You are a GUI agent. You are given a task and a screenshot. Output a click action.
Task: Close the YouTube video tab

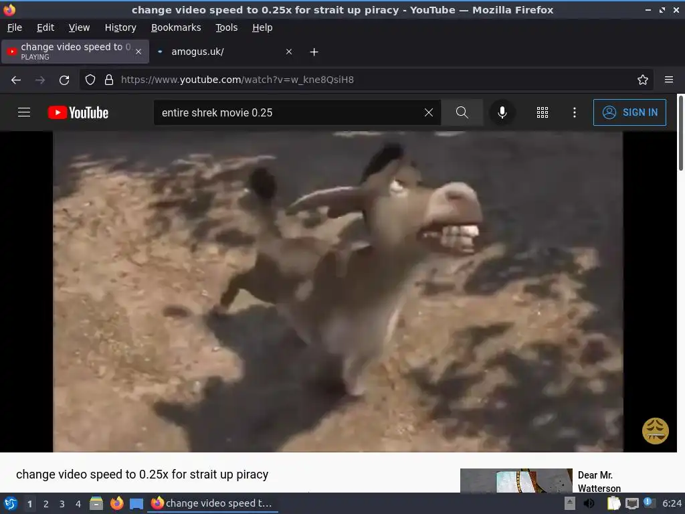tap(138, 52)
